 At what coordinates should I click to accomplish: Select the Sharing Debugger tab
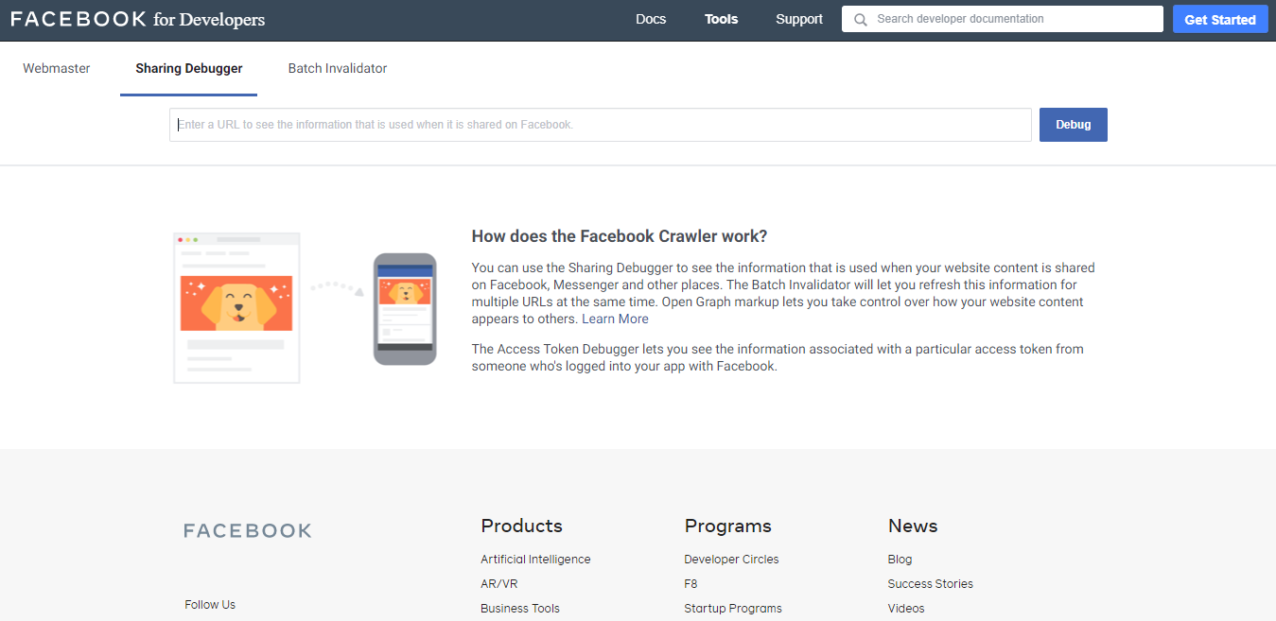pos(188,68)
